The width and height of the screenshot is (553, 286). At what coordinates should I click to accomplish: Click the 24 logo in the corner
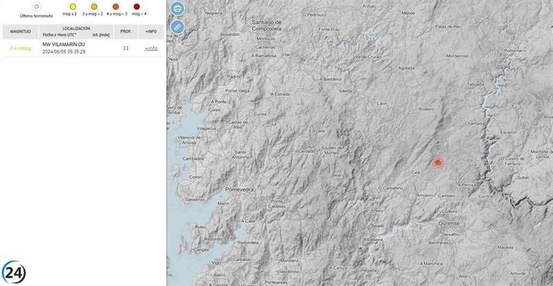click(x=14, y=273)
